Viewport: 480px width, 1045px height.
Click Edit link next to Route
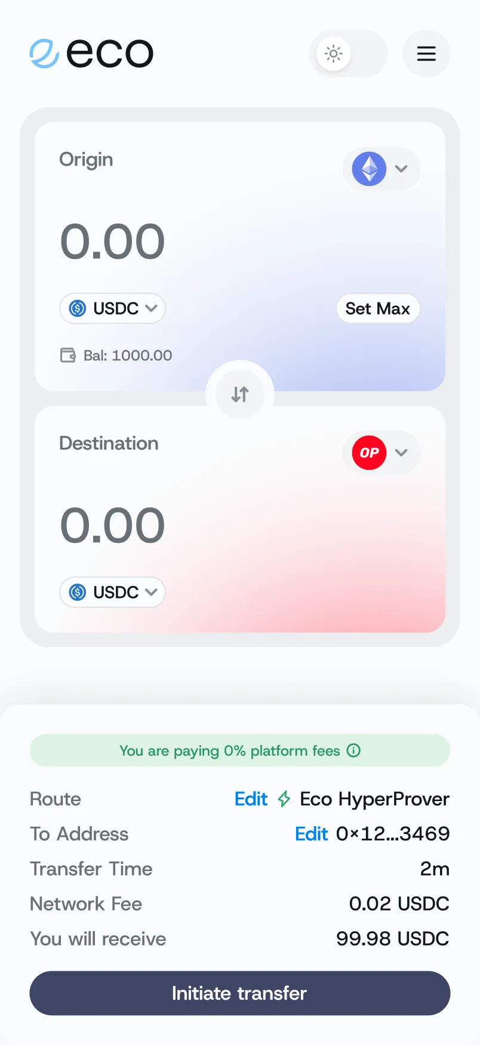pyautogui.click(x=251, y=799)
